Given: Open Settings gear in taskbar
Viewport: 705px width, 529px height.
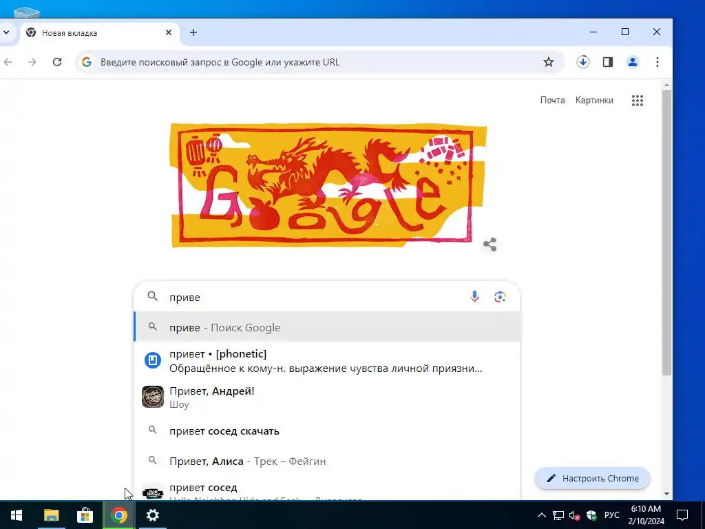Looking at the screenshot, I should pyautogui.click(x=152, y=515).
